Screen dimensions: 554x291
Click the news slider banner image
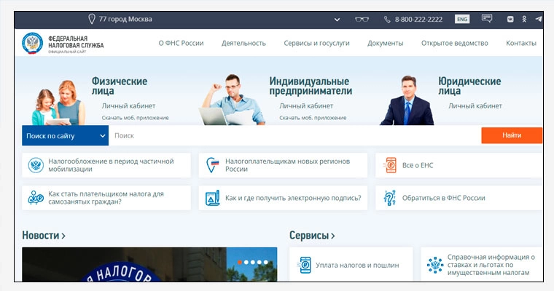coord(149,264)
